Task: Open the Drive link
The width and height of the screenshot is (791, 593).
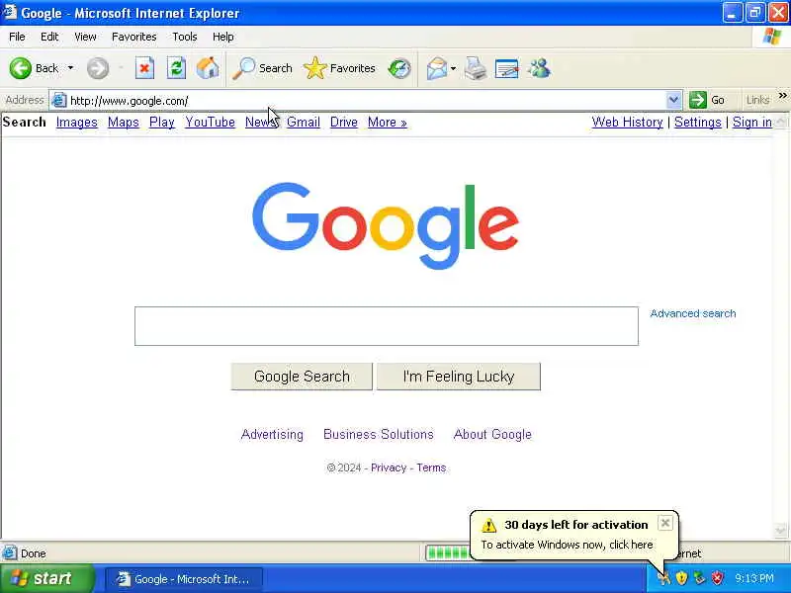Action: [x=343, y=122]
